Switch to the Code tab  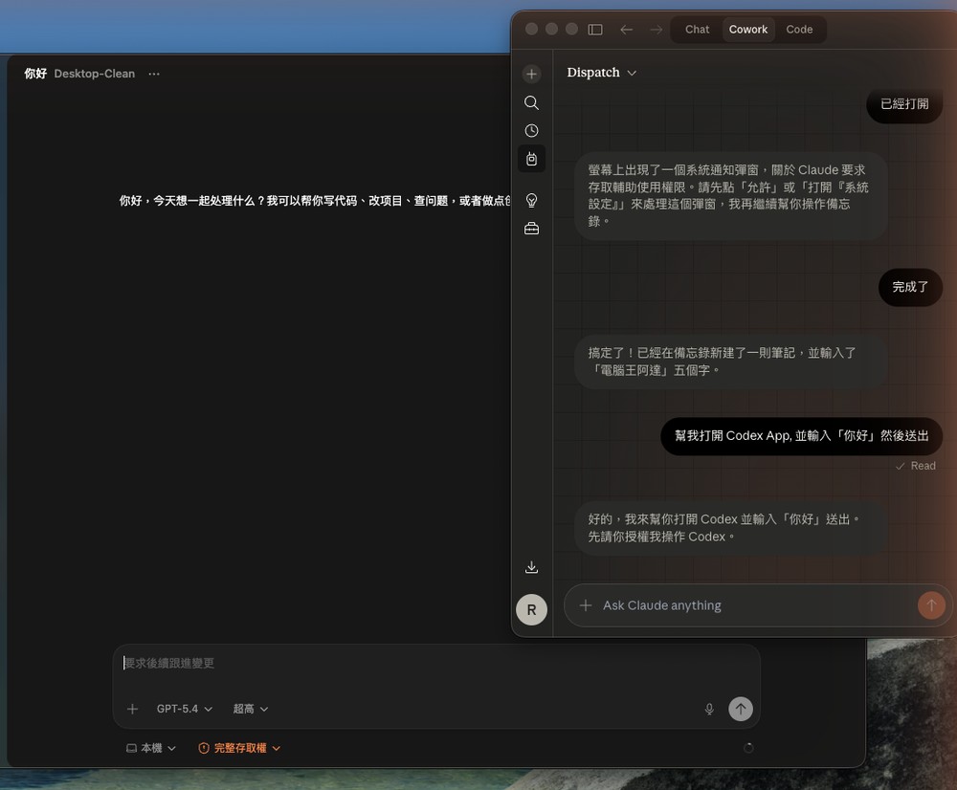[x=800, y=29]
